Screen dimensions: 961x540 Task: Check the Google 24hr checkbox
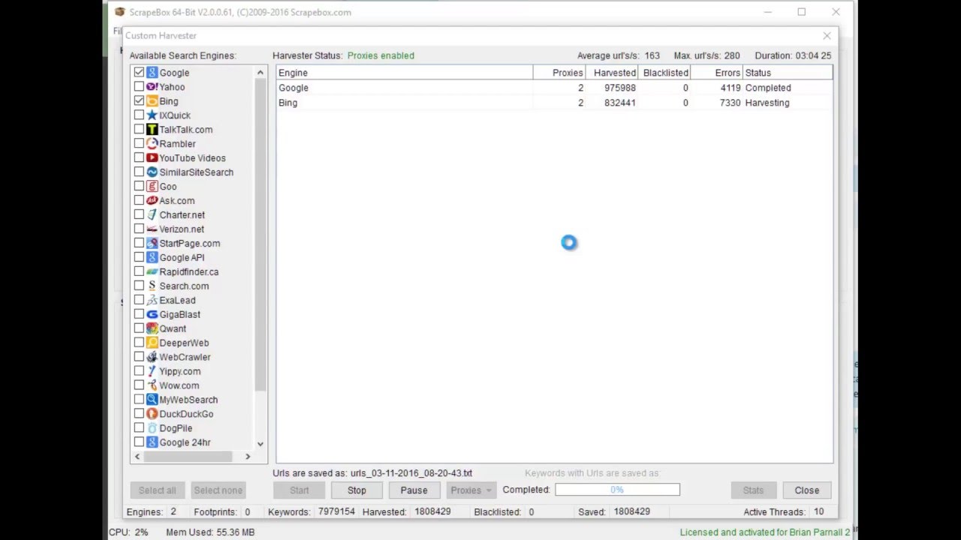pyautogui.click(x=139, y=442)
